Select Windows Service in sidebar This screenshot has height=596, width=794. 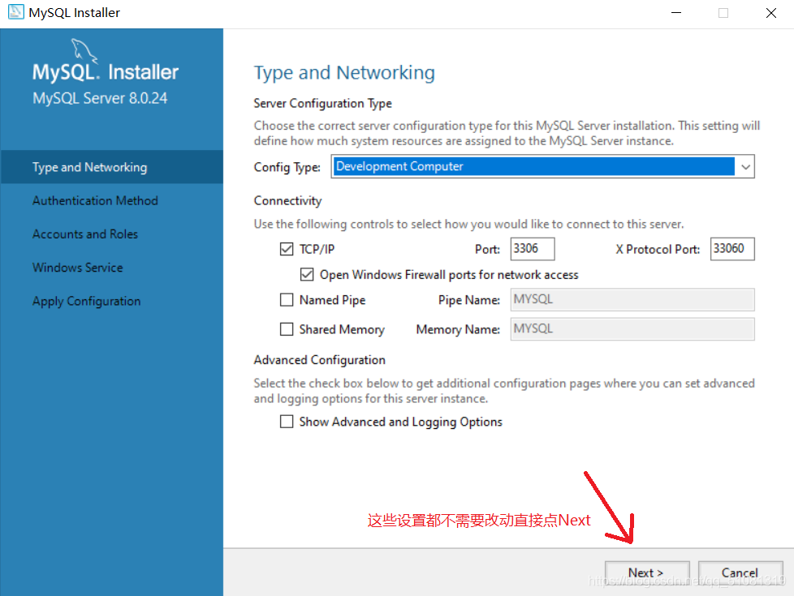click(77, 268)
